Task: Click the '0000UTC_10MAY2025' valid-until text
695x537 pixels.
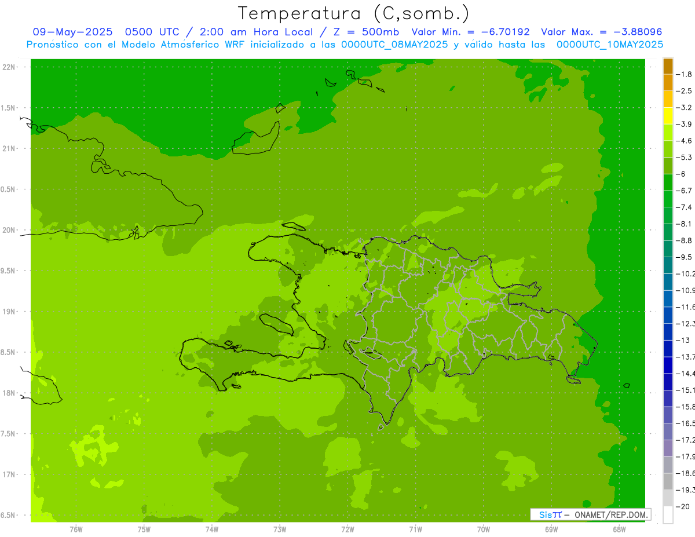Action: click(610, 44)
